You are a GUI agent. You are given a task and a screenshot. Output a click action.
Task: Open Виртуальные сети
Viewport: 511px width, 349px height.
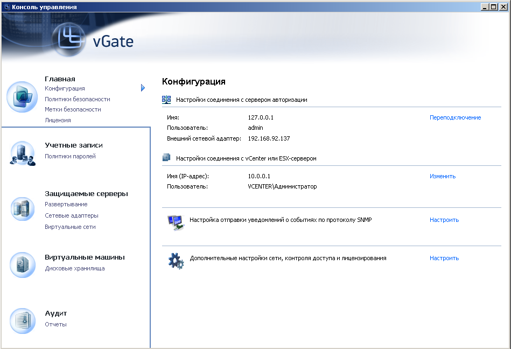coord(70,227)
